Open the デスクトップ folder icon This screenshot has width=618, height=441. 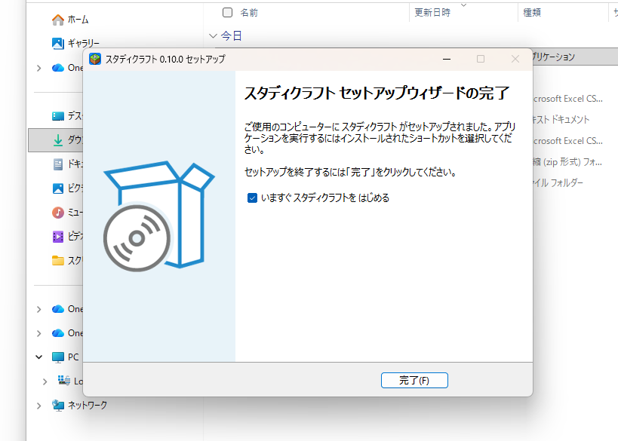coord(58,116)
